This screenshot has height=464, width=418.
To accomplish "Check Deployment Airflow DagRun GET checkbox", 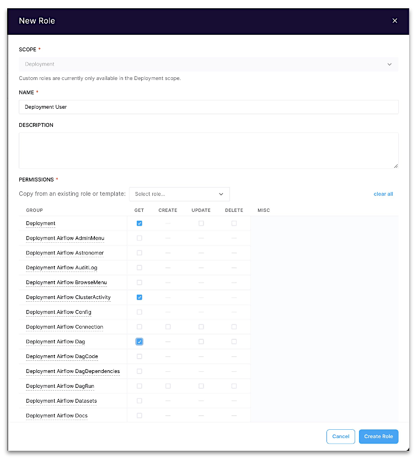I will click(x=140, y=386).
